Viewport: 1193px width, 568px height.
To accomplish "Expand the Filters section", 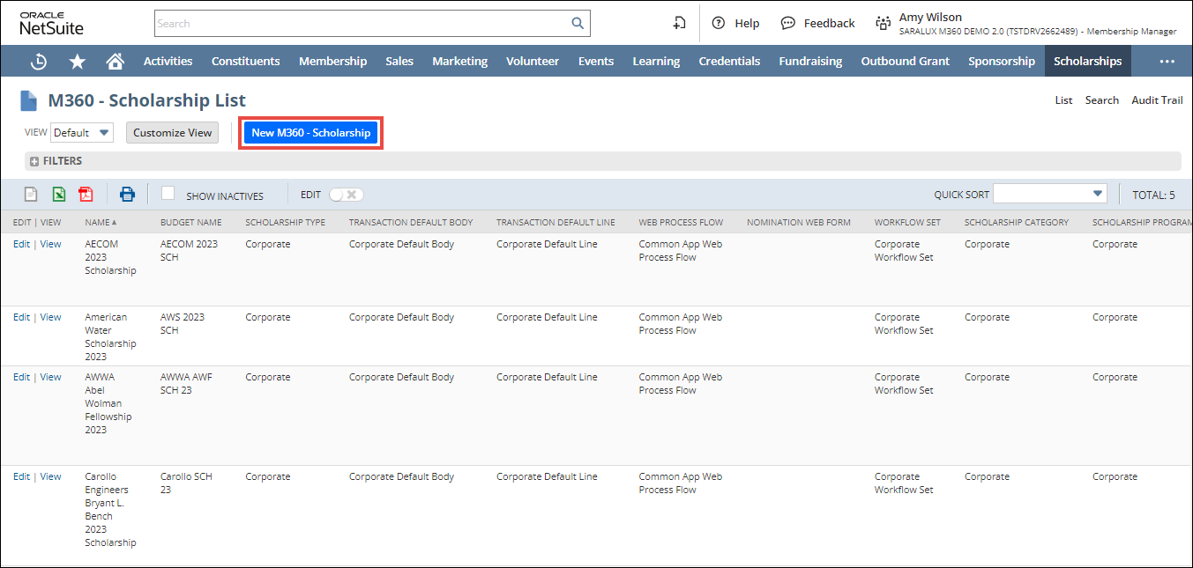I will coord(34,162).
